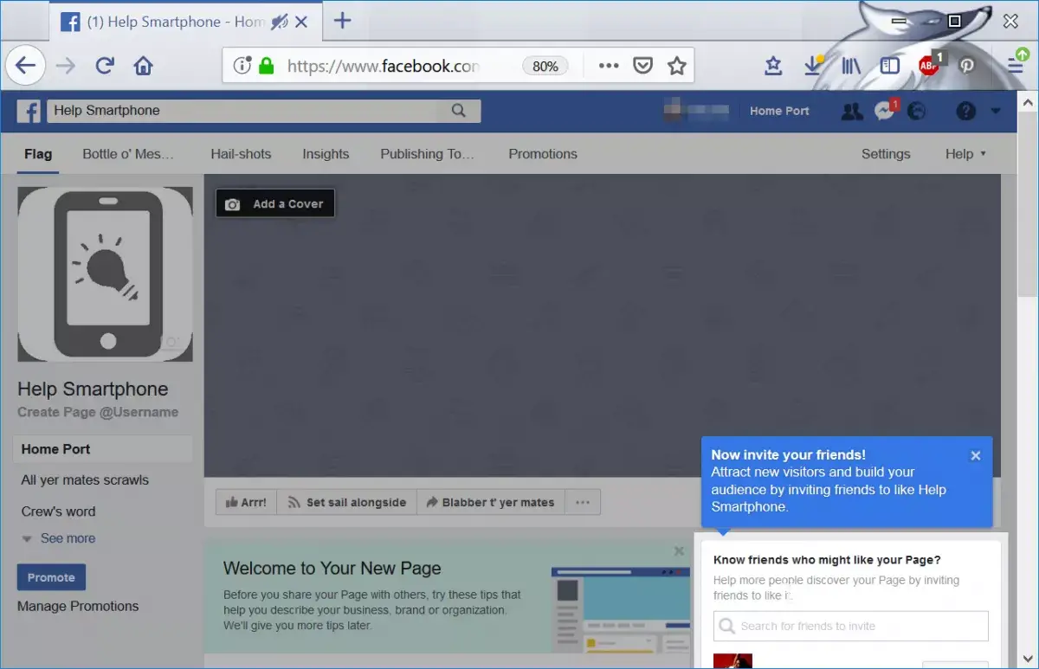
Task: Open friend requests icon in Facebook header
Action: click(x=852, y=111)
